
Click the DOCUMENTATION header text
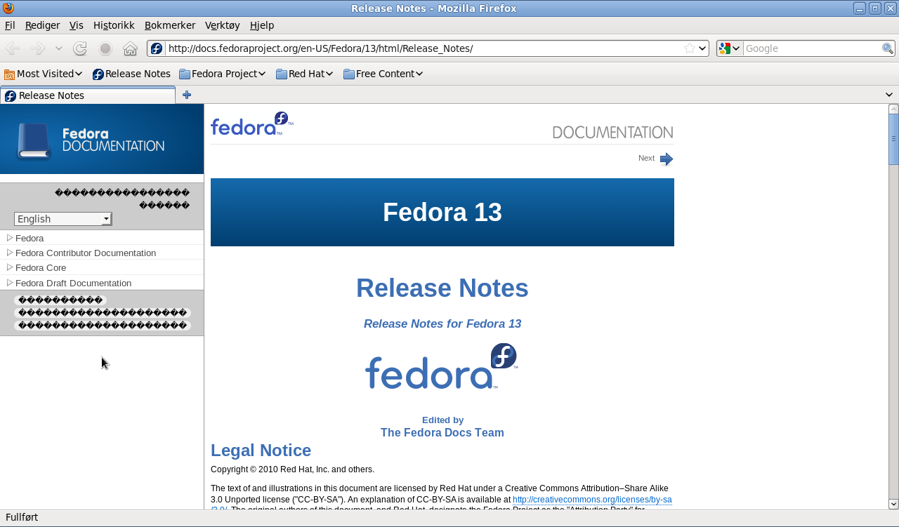point(612,132)
